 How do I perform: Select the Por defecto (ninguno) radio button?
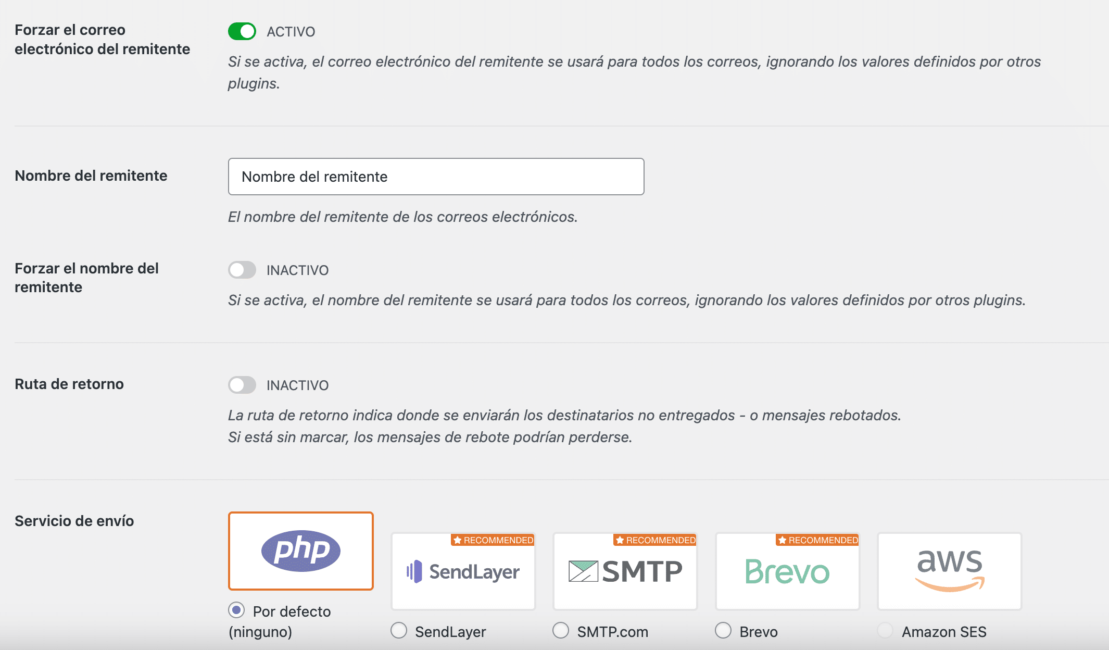point(237,610)
